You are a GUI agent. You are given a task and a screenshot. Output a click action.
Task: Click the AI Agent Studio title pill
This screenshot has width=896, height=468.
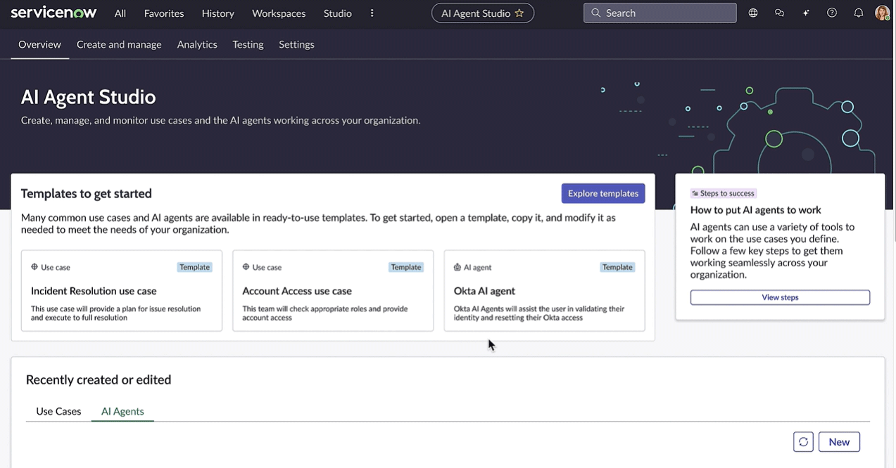(x=483, y=13)
